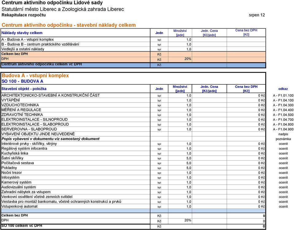Screen dimensions: 294x230
Task: Click the 'Vstupenkový automat' row
Action: tap(133, 207)
